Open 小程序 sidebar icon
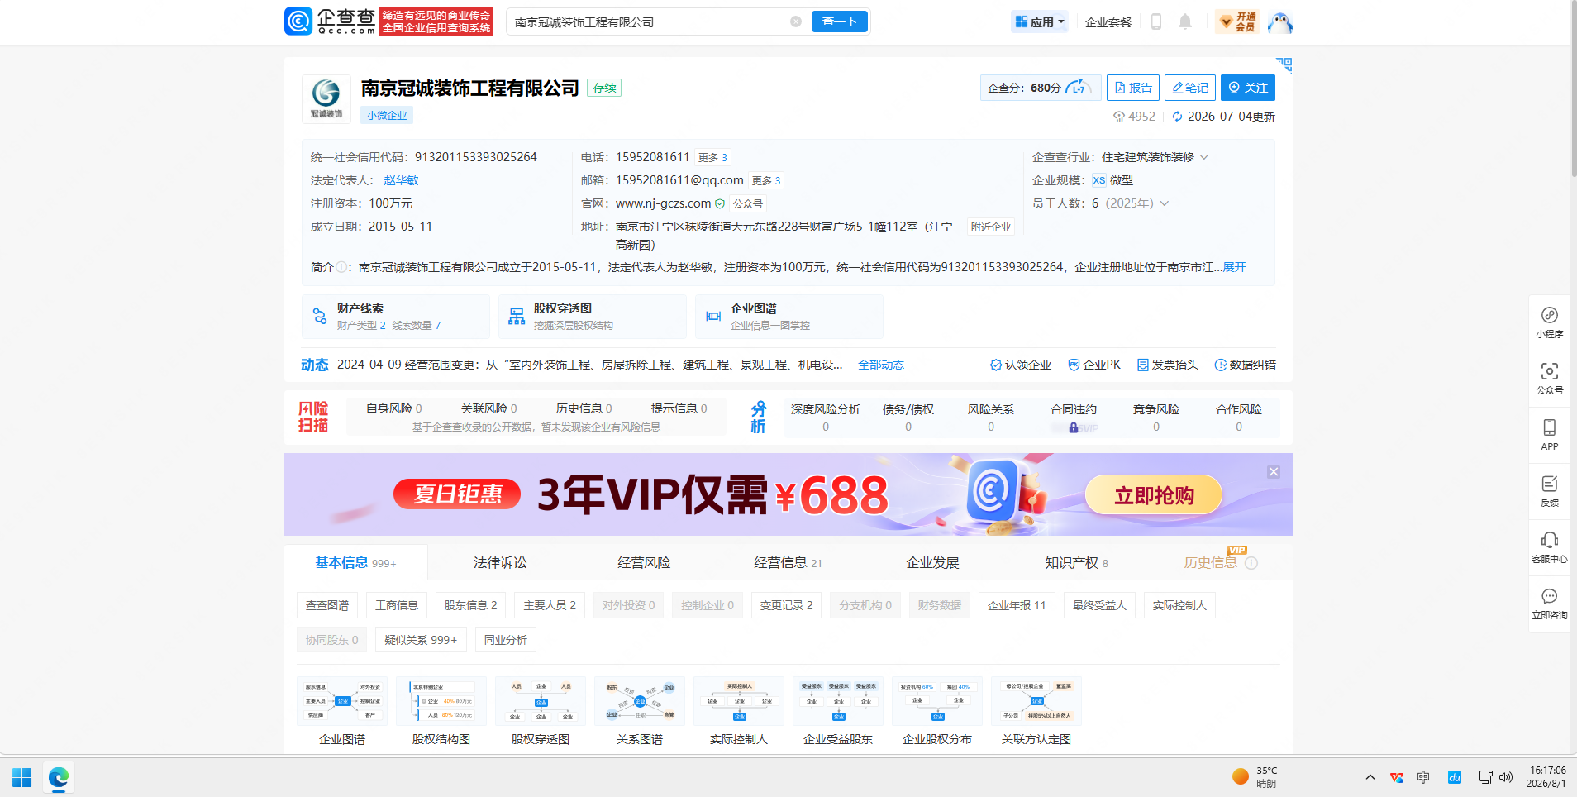This screenshot has width=1577, height=797. (1550, 322)
